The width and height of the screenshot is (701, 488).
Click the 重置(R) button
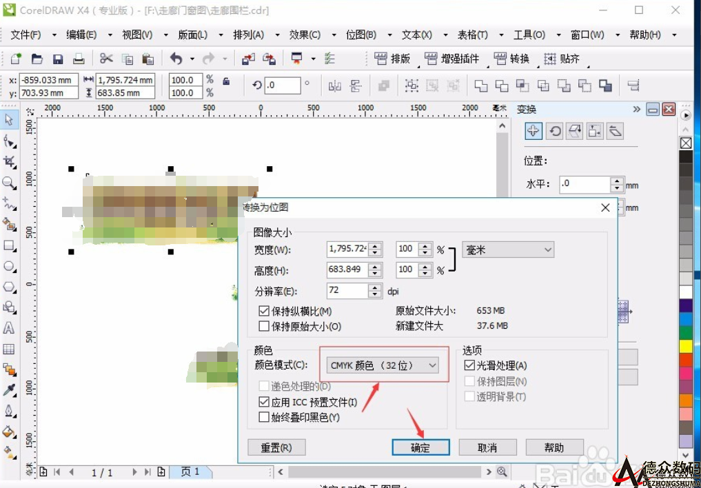[276, 448]
